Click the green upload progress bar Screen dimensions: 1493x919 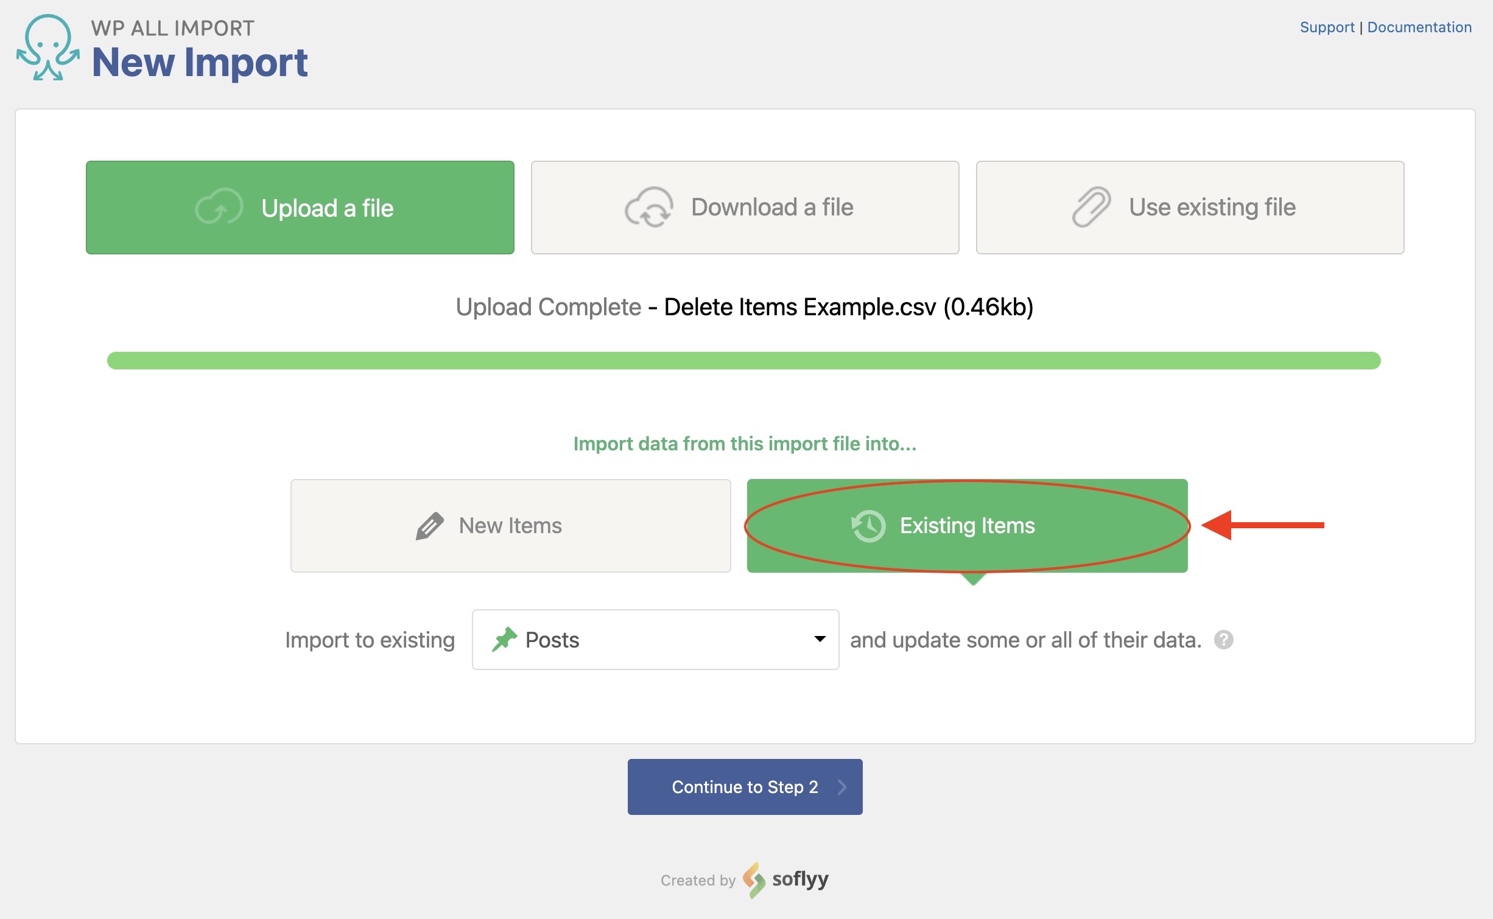[x=743, y=361]
